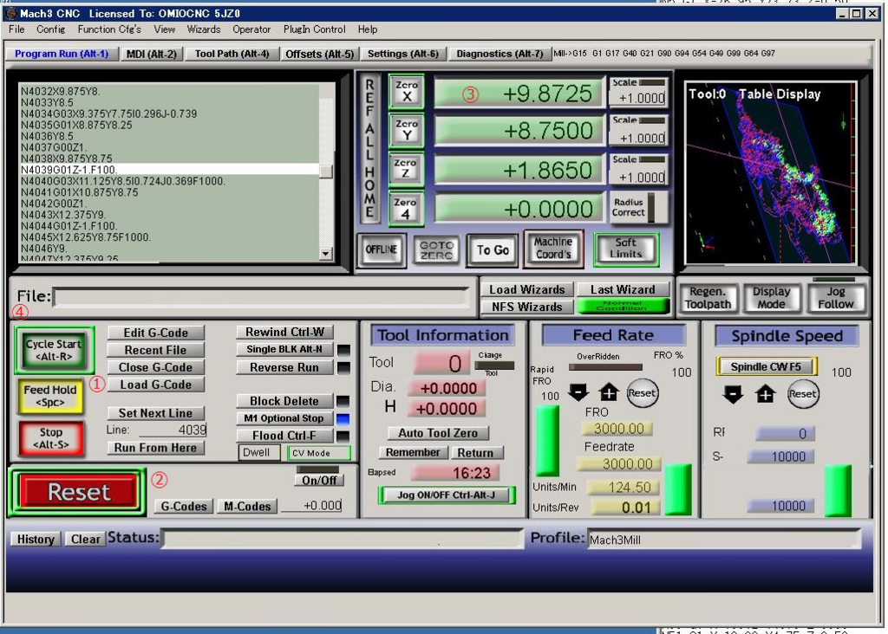This screenshot has width=888, height=634.
Task: Click Rewind Ctrl-W button
Action: (284, 332)
